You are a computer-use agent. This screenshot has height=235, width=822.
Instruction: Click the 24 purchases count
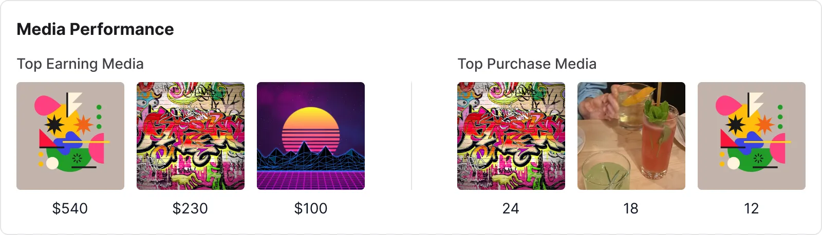coord(511,208)
